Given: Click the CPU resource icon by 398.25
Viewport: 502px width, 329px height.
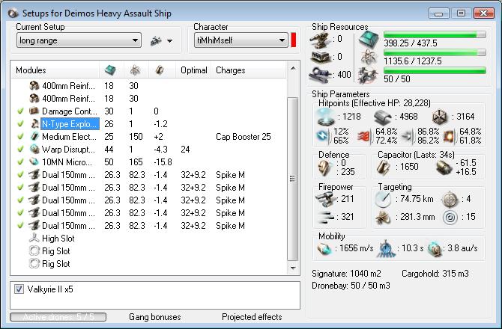Looking at the screenshot, I should (369, 40).
